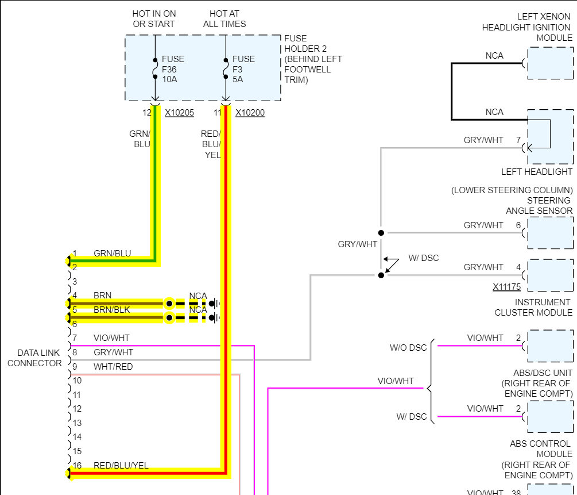
Task: Select VIO/WHT label at ABS control module pin 2
Action: pyautogui.click(x=485, y=408)
